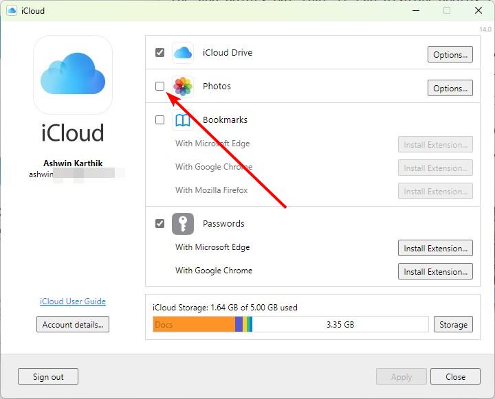Open Photos Options

click(x=450, y=88)
